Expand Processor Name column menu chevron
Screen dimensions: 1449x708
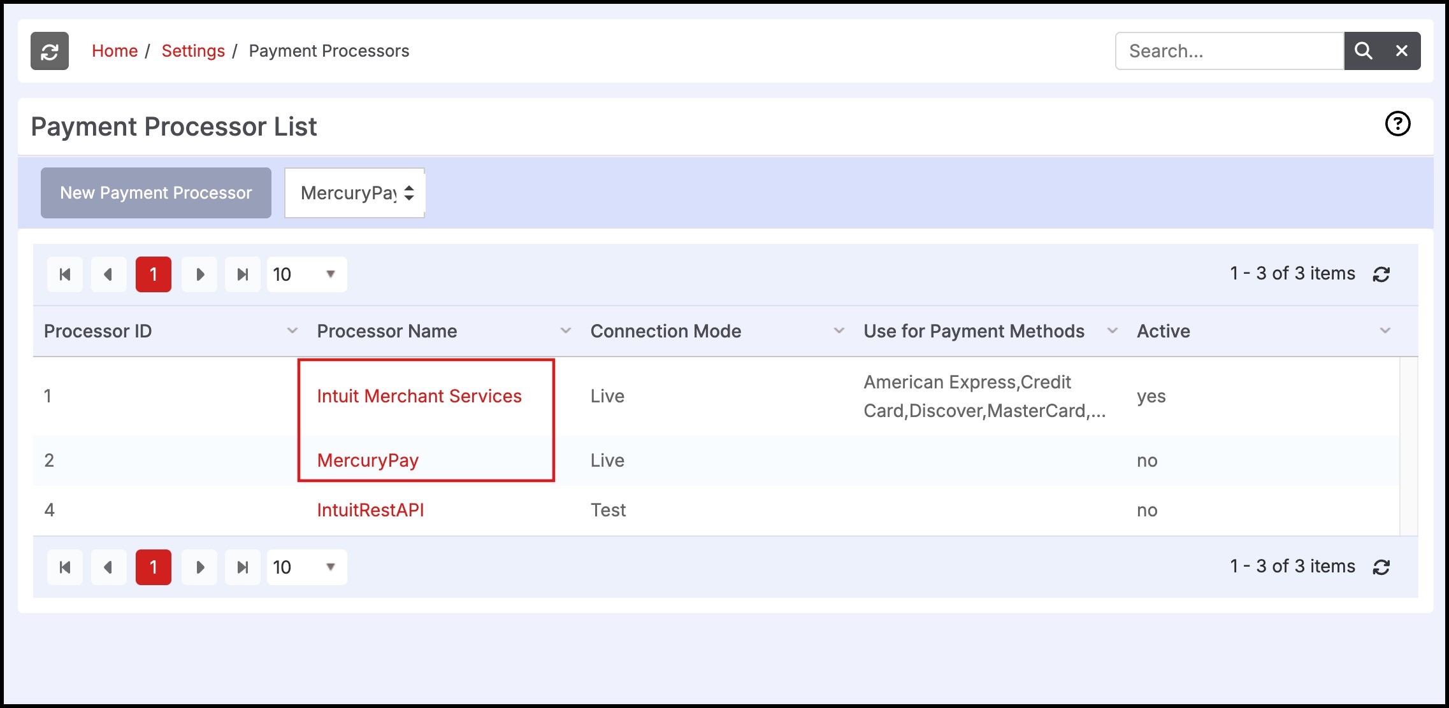(565, 331)
